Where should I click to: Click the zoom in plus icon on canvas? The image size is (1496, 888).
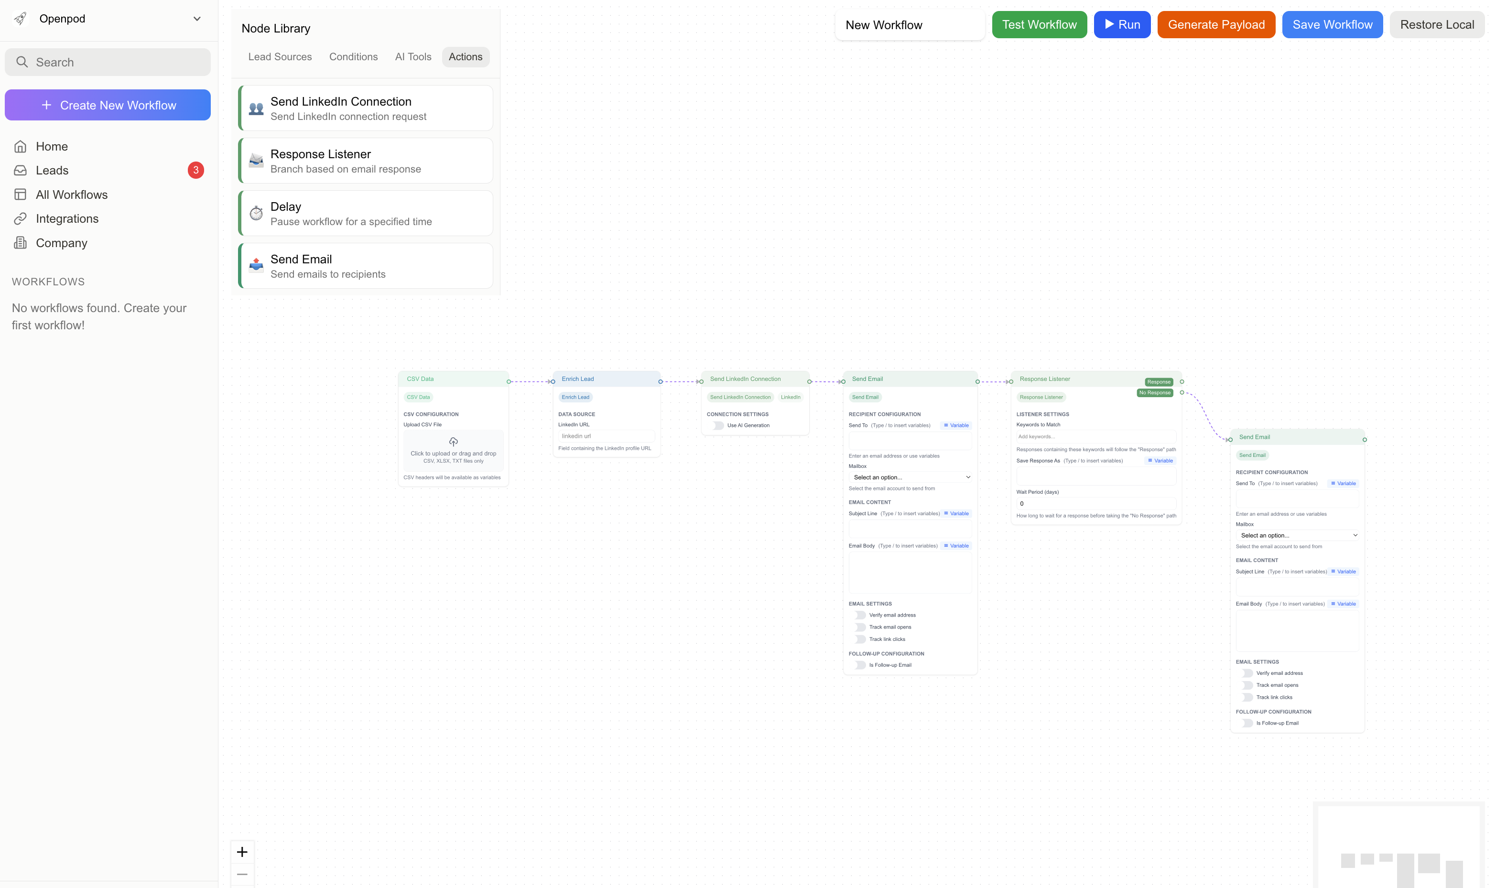tap(242, 852)
